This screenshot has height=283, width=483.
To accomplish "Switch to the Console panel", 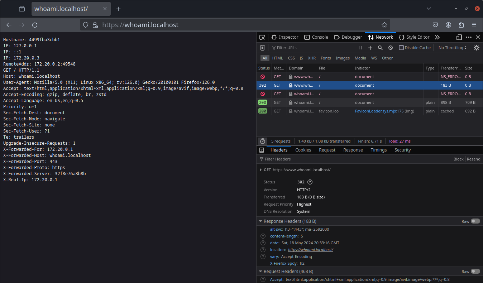I will (x=316, y=37).
